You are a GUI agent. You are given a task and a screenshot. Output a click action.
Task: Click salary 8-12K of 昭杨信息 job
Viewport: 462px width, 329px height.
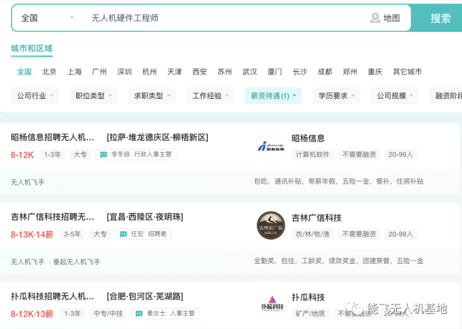click(22, 155)
